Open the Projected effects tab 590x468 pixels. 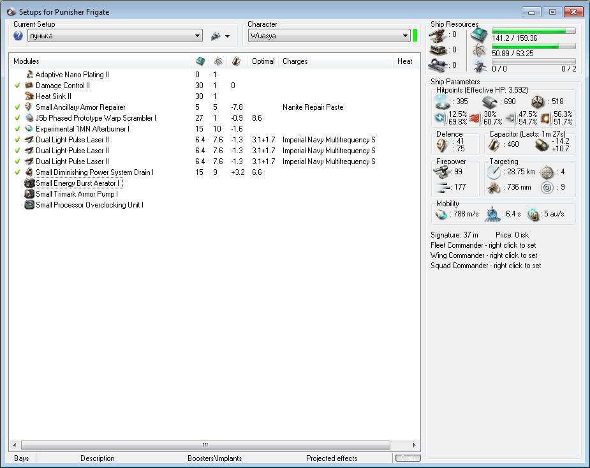pos(331,458)
